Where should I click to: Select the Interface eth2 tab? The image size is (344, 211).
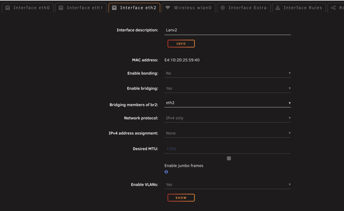tap(134, 8)
